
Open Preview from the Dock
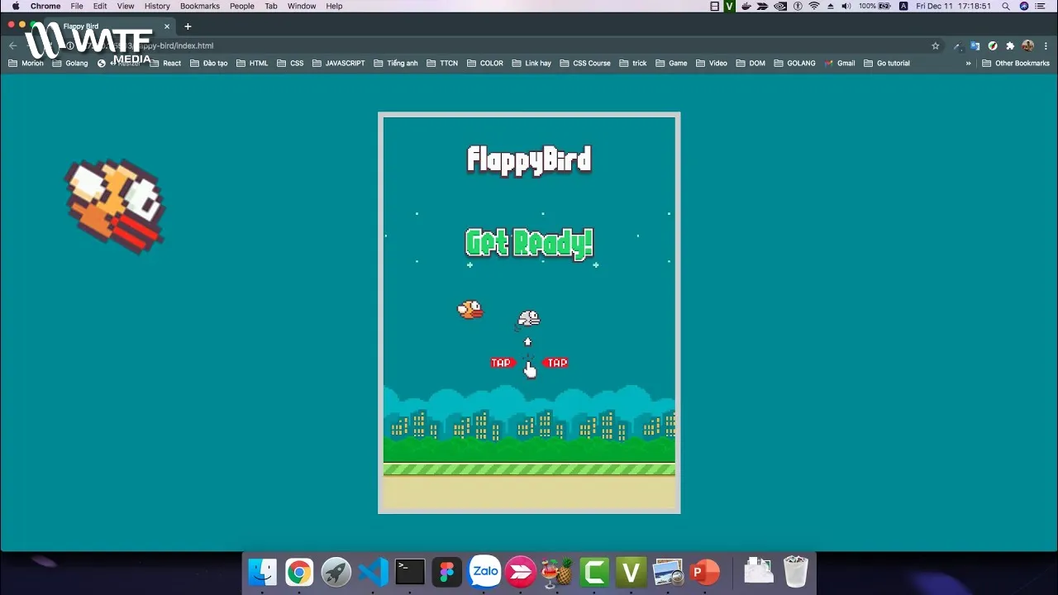(668, 572)
